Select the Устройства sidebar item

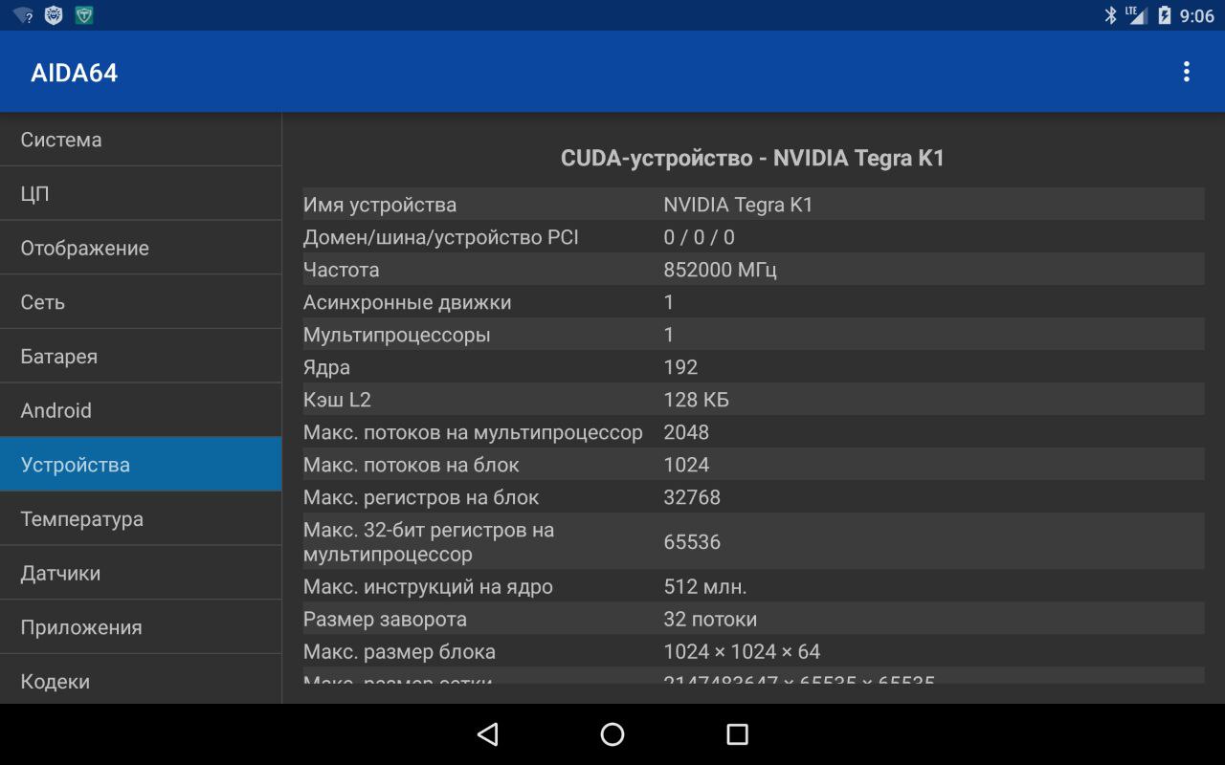pos(141,465)
